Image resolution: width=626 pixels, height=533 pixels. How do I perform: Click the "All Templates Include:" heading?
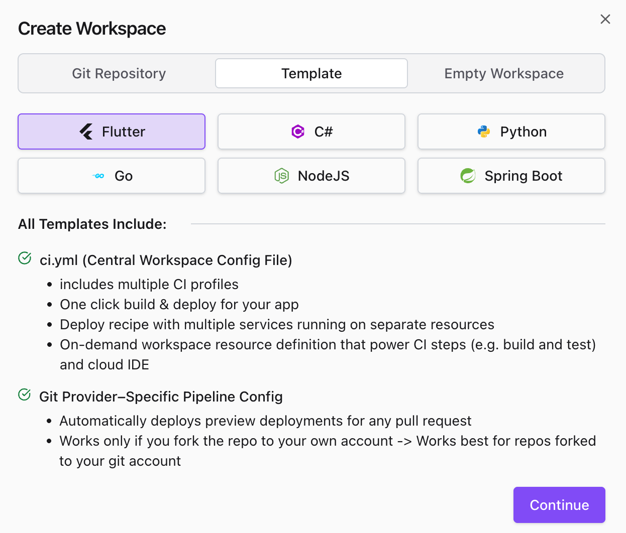click(x=92, y=224)
